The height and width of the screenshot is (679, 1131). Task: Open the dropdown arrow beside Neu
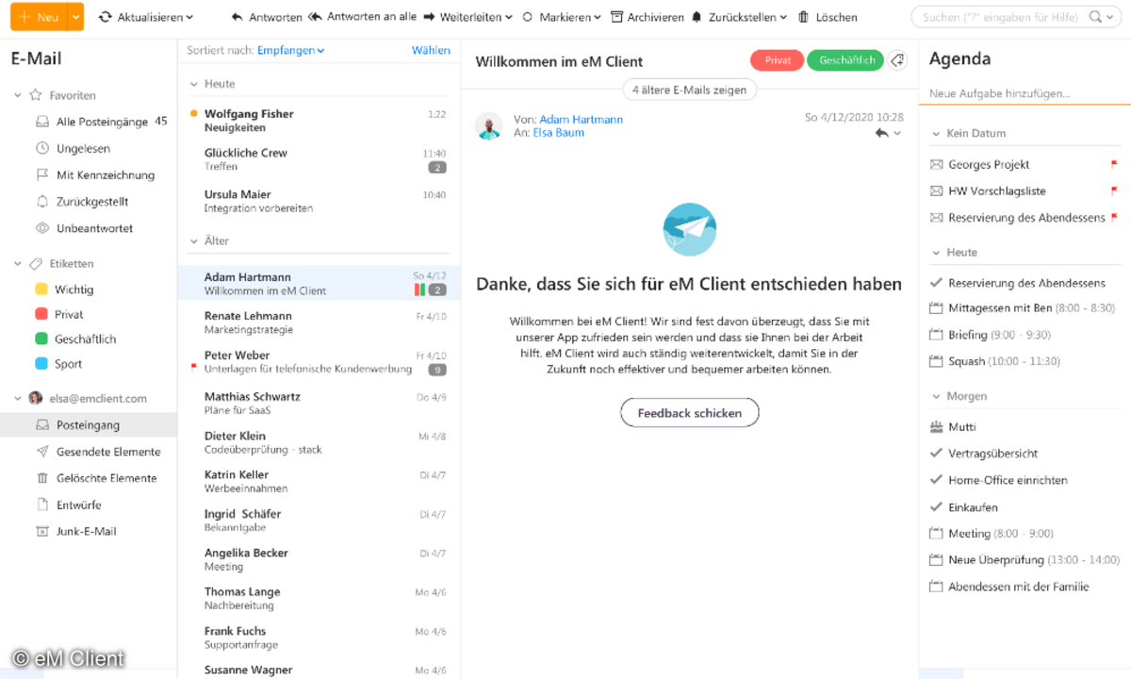coord(76,17)
